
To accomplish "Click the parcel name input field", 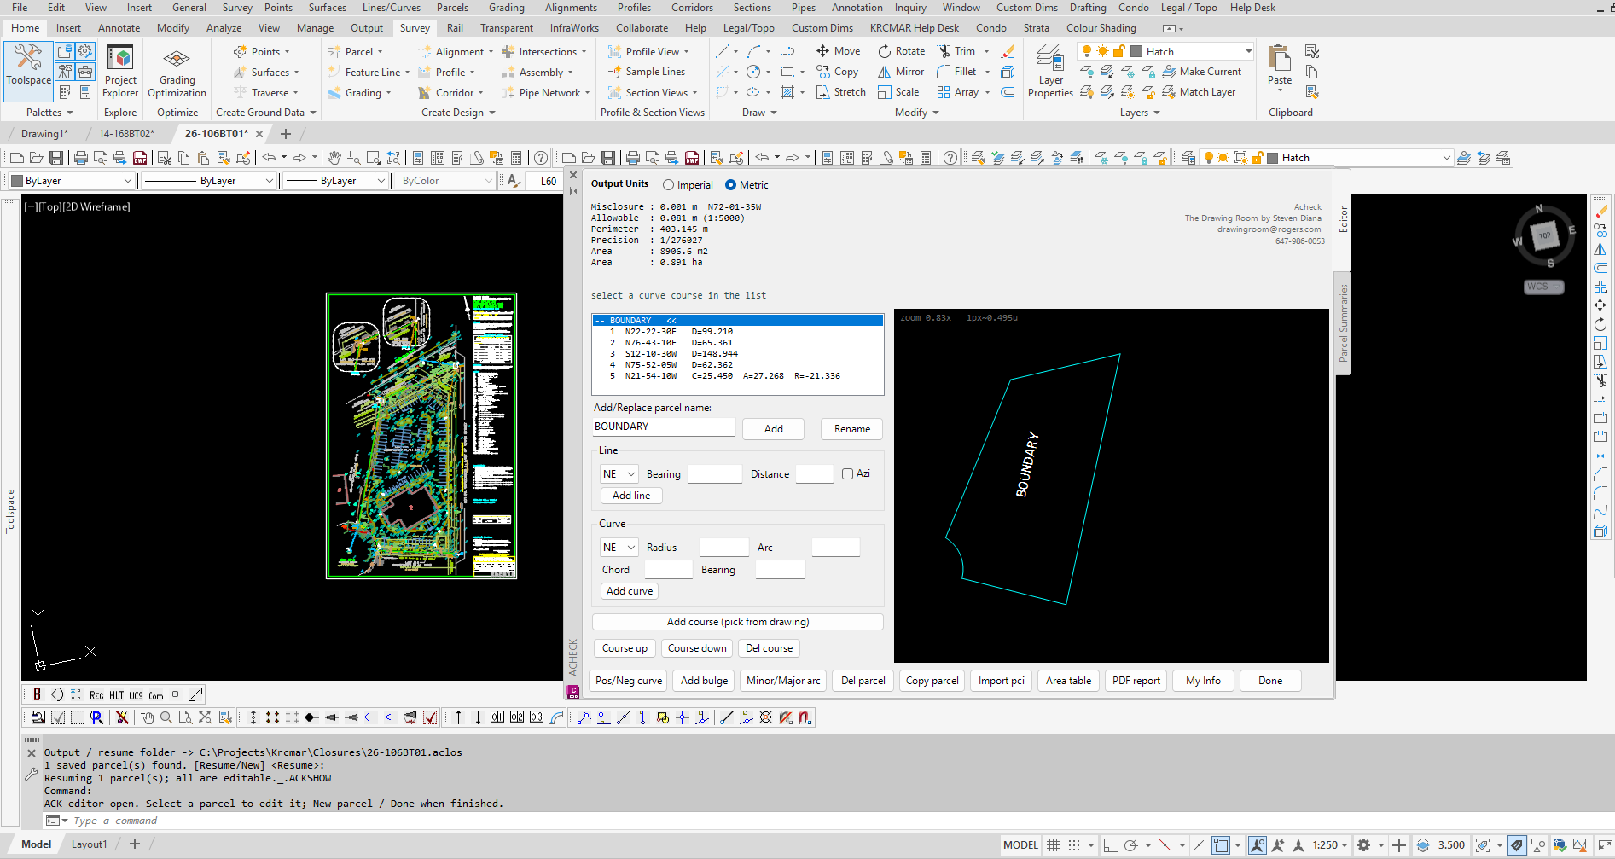I will pos(664,427).
